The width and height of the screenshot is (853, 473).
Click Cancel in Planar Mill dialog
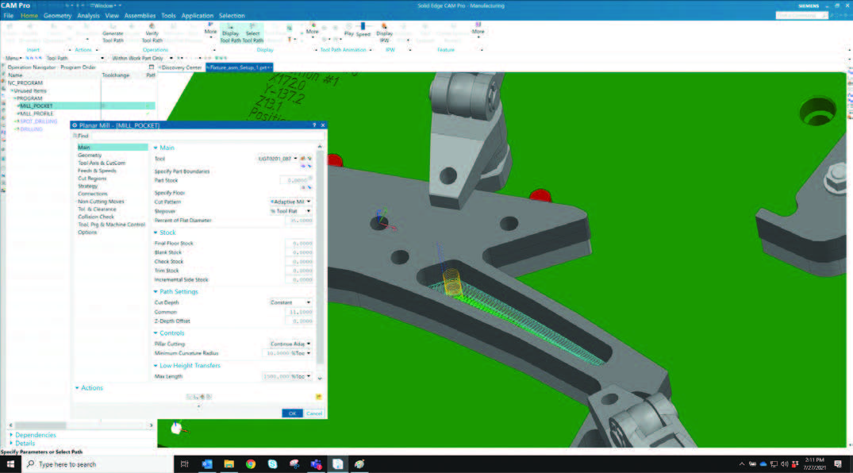314,413
